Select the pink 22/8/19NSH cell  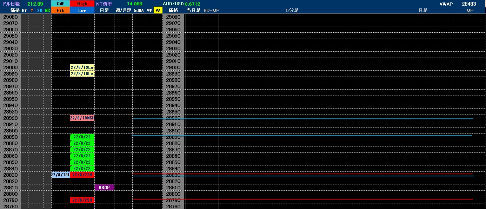82,118
